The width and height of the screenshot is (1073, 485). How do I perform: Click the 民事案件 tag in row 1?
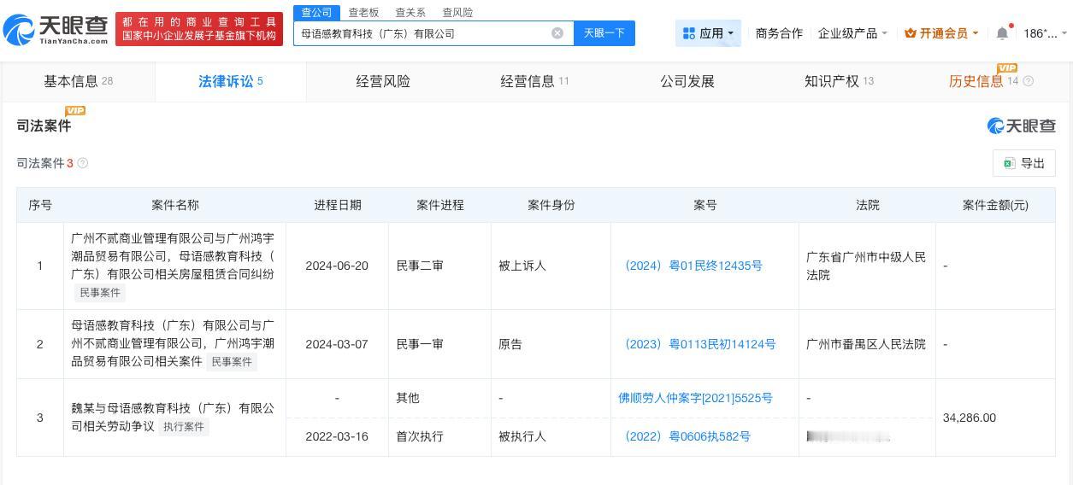click(x=100, y=293)
